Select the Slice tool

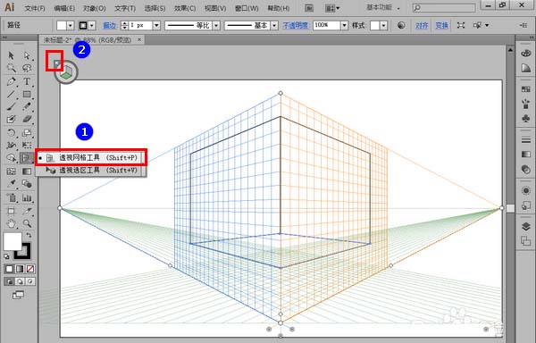(27, 211)
